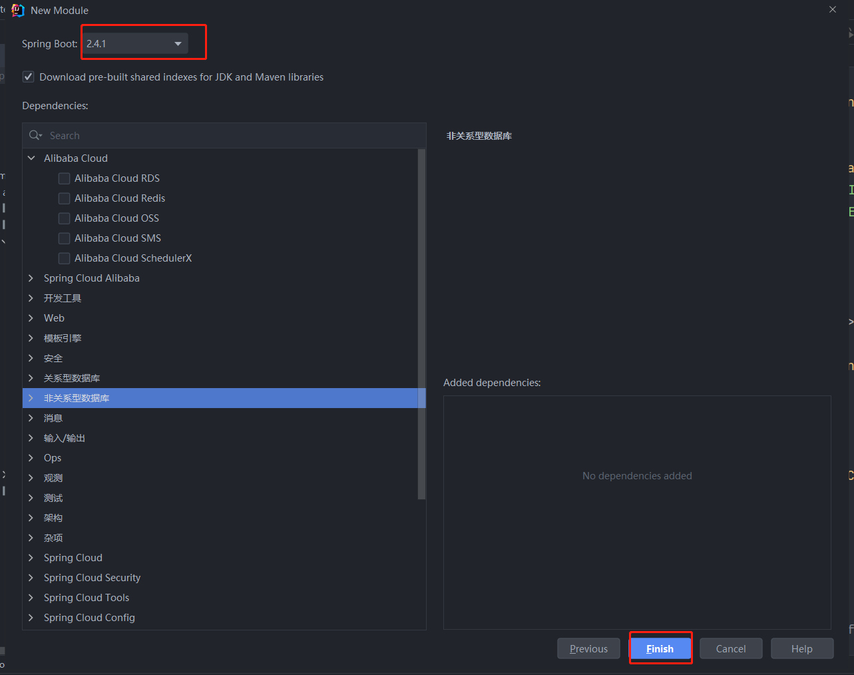Expand the 安全 group
854x675 pixels.
click(31, 357)
